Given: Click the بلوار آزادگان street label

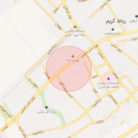Looking at the screenshot, I should (x=68, y=13).
